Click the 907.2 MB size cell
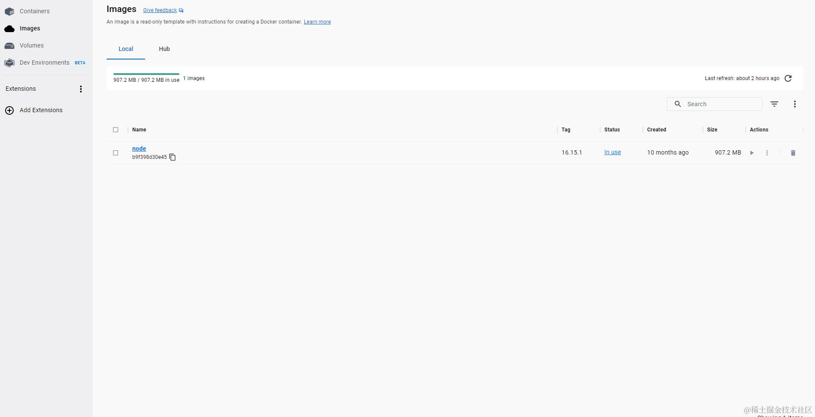Image resolution: width=815 pixels, height=417 pixels. [x=728, y=152]
